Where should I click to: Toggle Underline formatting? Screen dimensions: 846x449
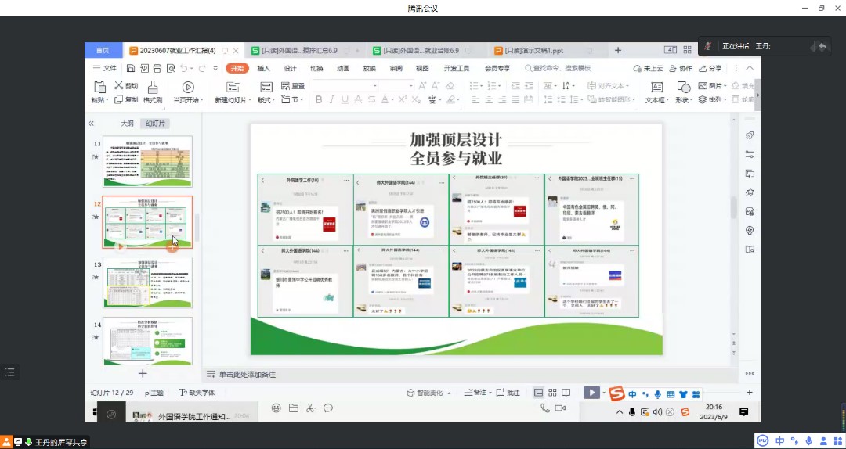pyautogui.click(x=344, y=99)
